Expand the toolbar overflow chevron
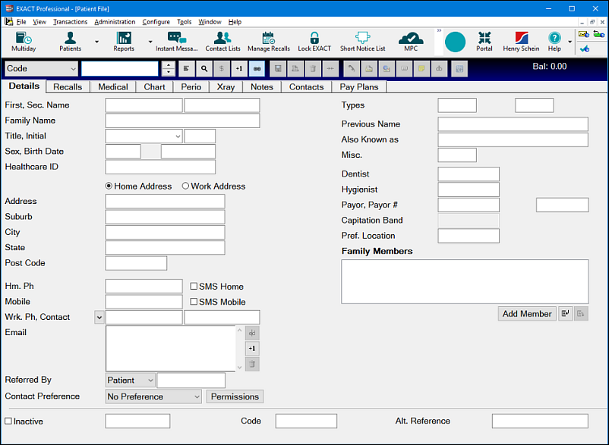Screen dimensions: 609x445 pyautogui.click(x=439, y=30)
